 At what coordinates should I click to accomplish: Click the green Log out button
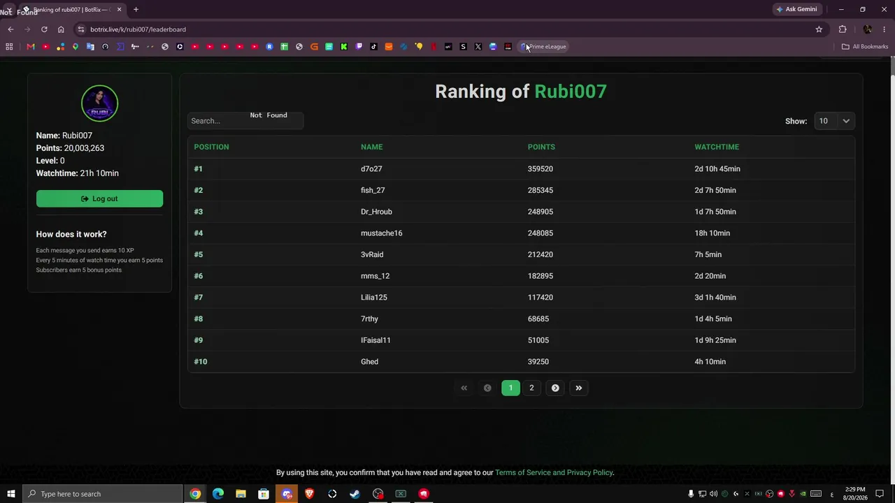99,199
